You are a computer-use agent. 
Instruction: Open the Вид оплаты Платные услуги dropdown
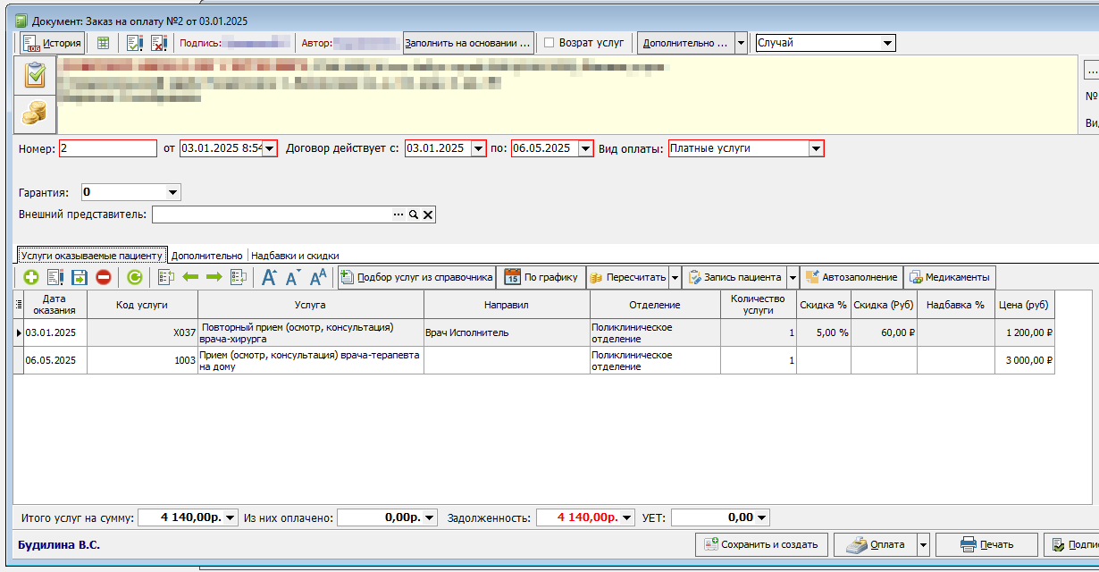click(816, 148)
